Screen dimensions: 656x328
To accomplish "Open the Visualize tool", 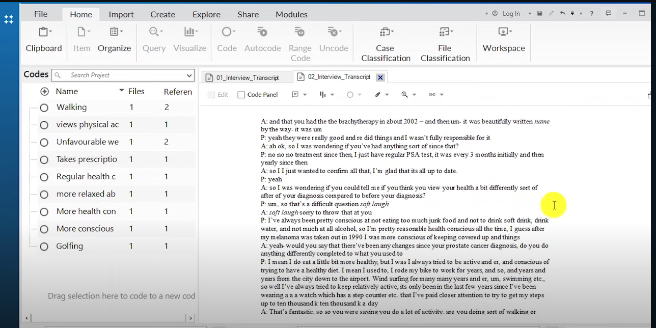I will (x=189, y=40).
